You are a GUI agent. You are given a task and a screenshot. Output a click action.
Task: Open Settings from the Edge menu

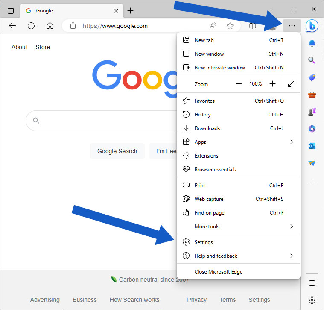pyautogui.click(x=239, y=242)
